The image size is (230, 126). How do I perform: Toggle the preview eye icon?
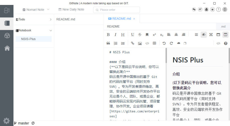(204, 35)
